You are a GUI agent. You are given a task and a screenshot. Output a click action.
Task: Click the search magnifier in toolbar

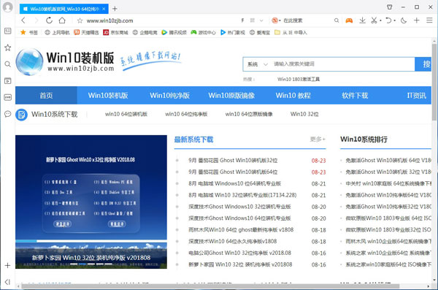(x=337, y=20)
